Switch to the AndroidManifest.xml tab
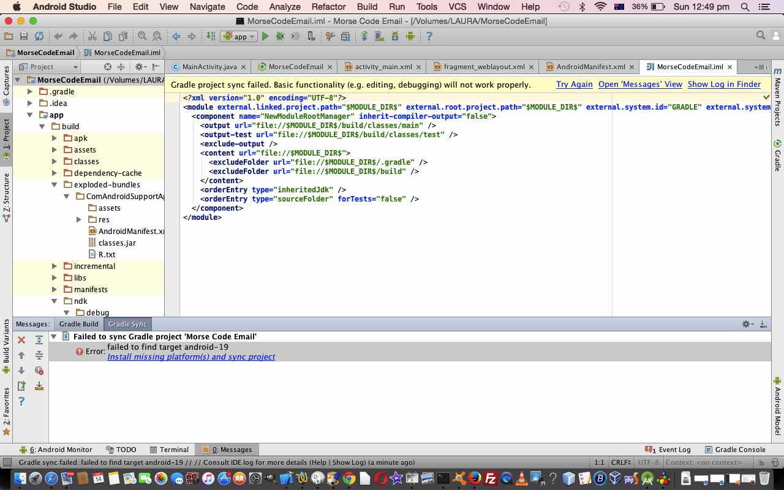784x490 pixels. [590, 67]
